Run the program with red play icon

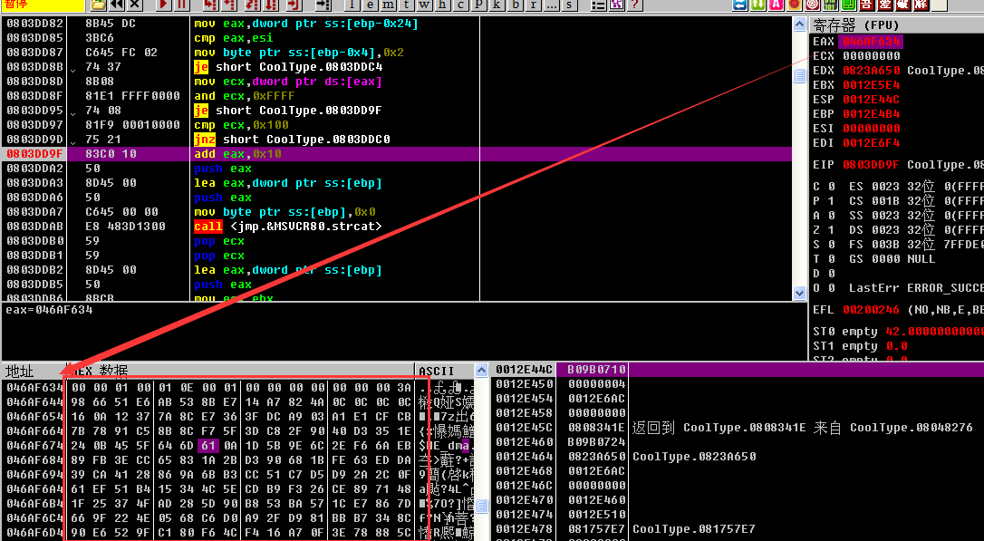pos(163,5)
